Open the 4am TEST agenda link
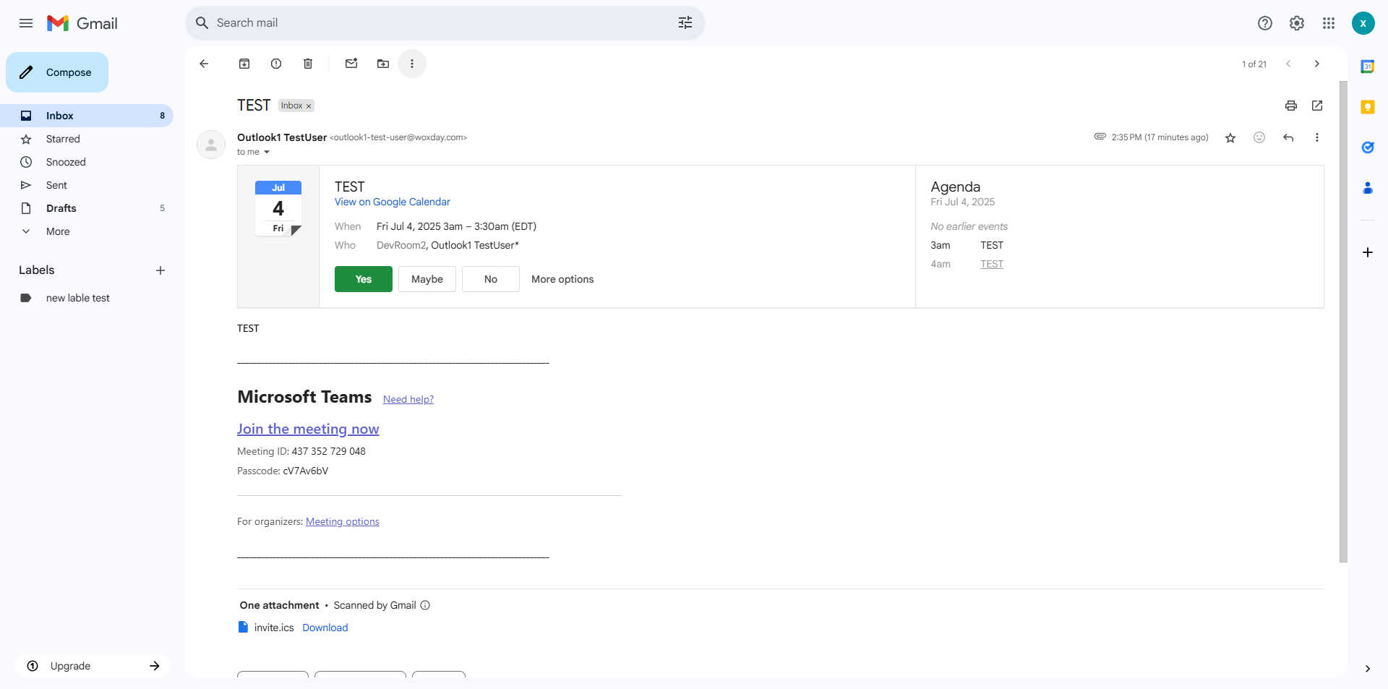1388x689 pixels. tap(992, 264)
